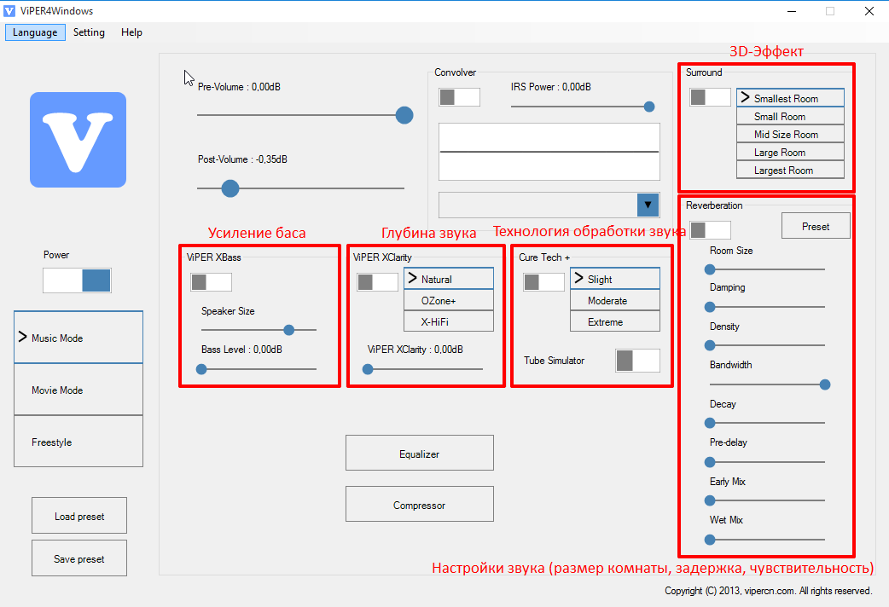Open the Language menu
Screen dimensions: 889x607
coord(35,32)
